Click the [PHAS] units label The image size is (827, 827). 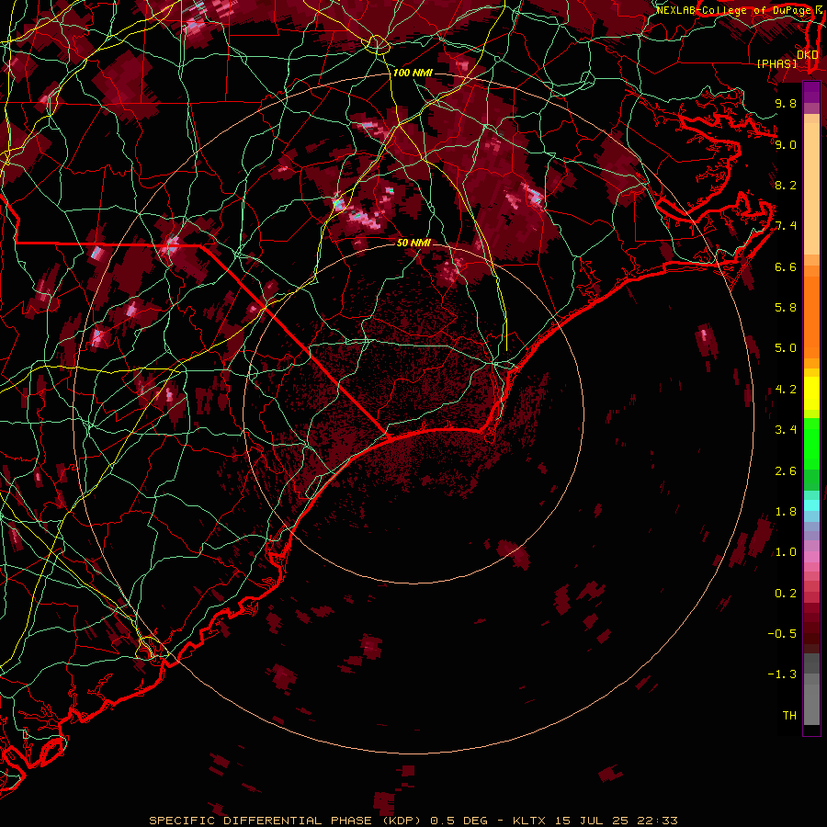776,63
